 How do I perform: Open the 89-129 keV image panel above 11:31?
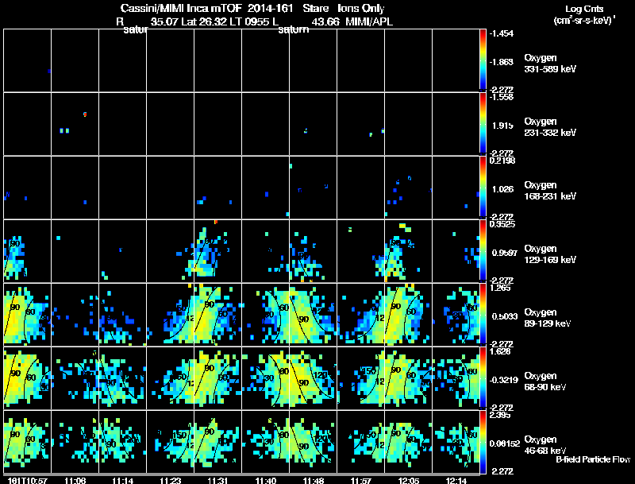pyautogui.click(x=217, y=315)
